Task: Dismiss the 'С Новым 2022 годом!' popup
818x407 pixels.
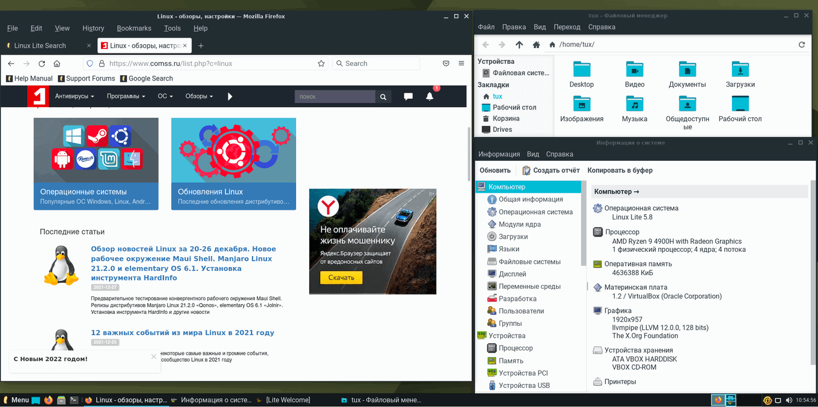Action: [154, 356]
